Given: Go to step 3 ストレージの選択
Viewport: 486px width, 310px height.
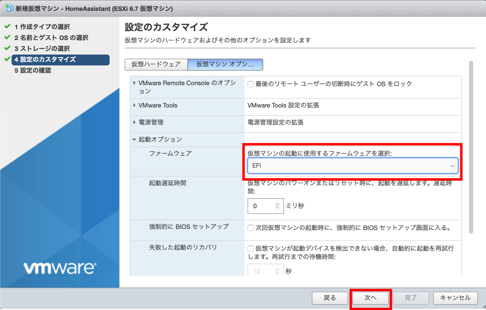Looking at the screenshot, I should (x=42, y=49).
